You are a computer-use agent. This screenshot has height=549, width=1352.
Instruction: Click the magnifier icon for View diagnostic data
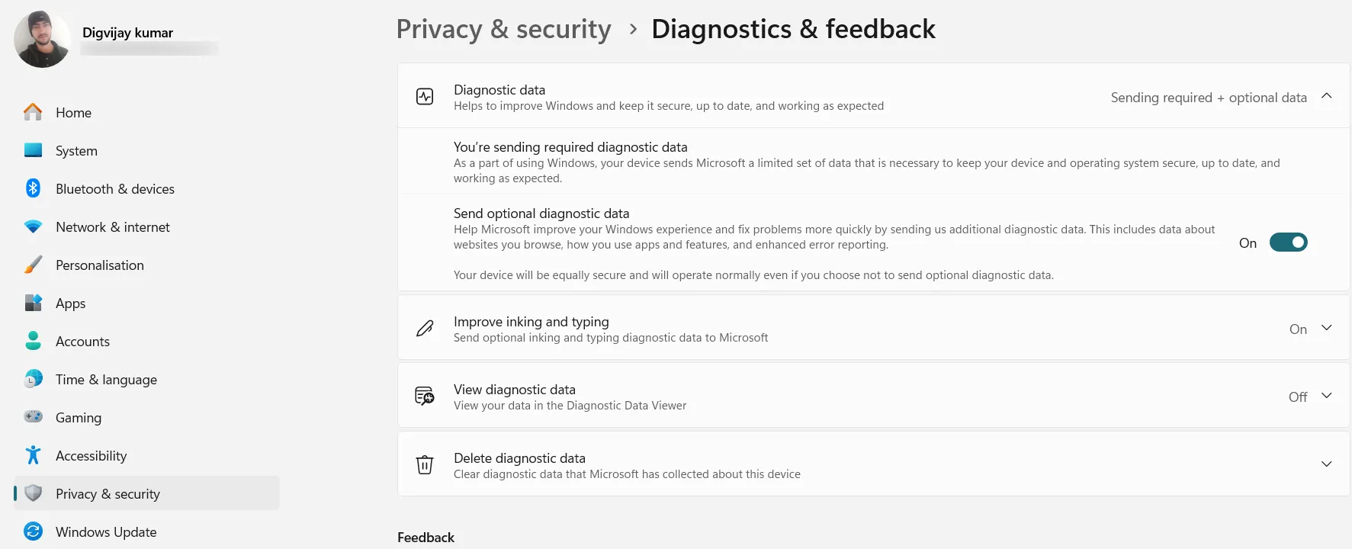pos(425,396)
